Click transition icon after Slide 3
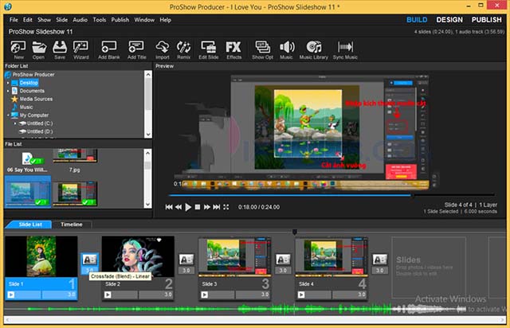Screen dimensions: 510x328 coord(283,260)
